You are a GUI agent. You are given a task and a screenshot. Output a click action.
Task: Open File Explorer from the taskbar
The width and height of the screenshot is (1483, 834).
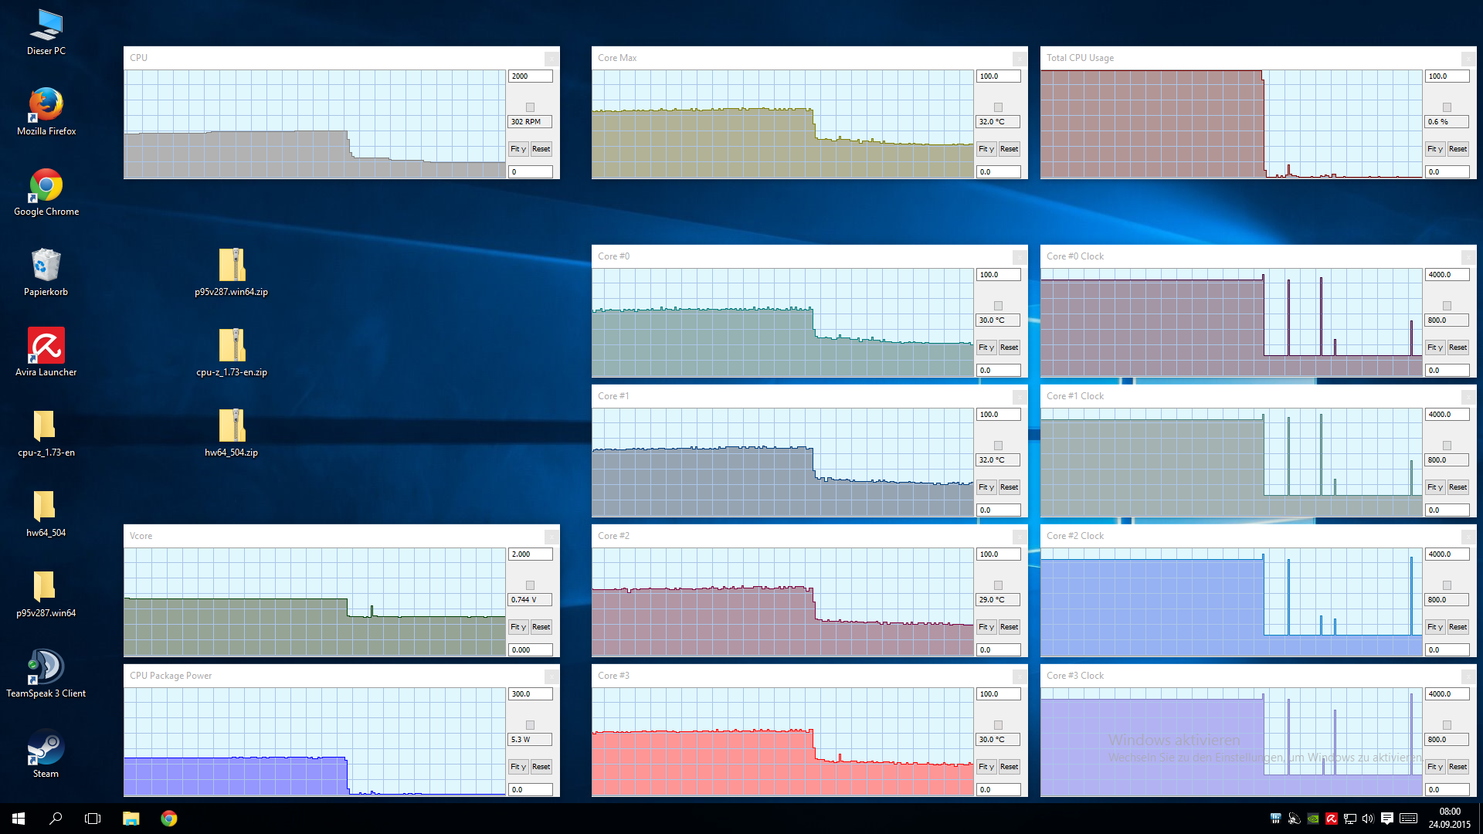131,819
